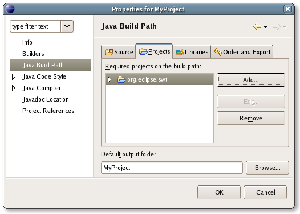Click the Remove button
Viewport: 300px width, 214px height.
click(251, 118)
